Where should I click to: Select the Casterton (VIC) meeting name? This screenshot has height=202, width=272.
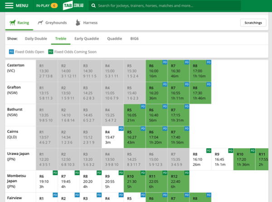pyautogui.click(x=15, y=68)
